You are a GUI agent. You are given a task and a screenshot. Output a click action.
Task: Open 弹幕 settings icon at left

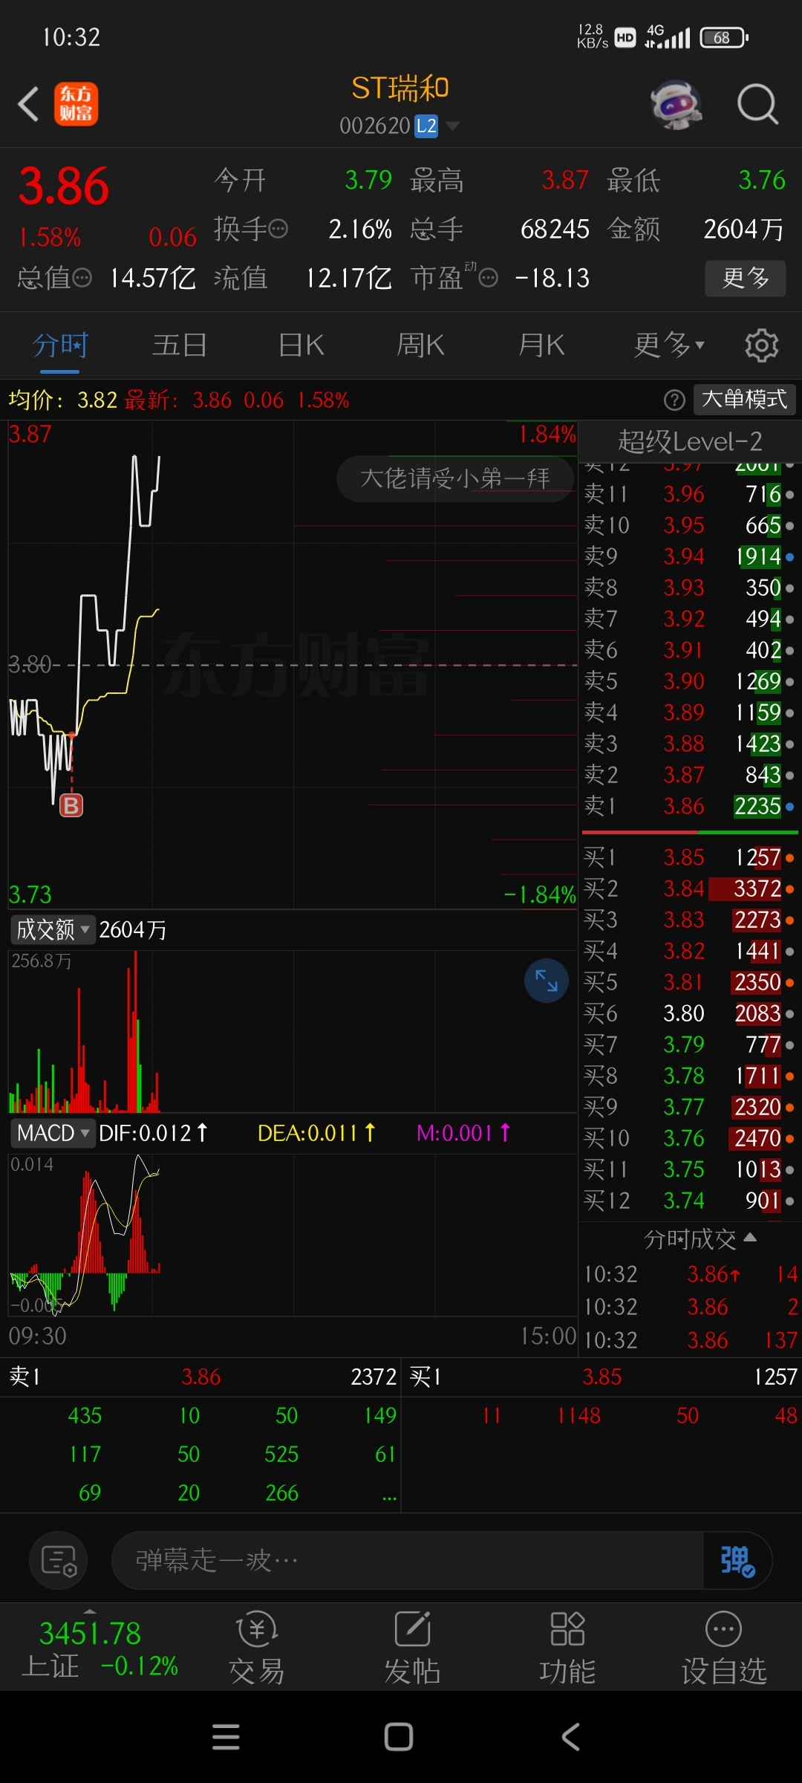coord(59,1560)
